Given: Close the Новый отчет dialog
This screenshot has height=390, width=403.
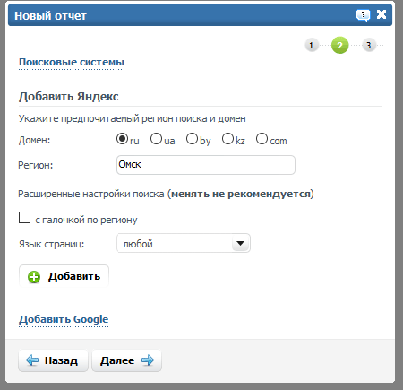Looking at the screenshot, I should (382, 14).
